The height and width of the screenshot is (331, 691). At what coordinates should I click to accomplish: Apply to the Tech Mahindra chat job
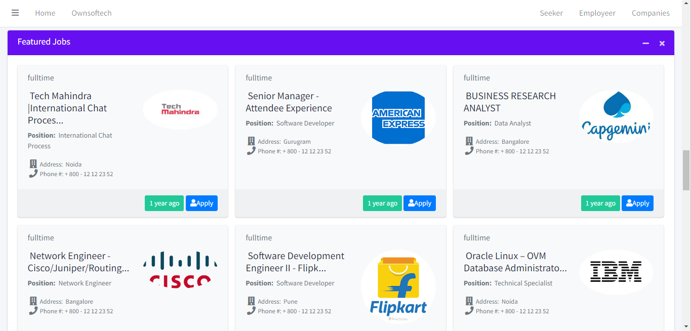201,203
